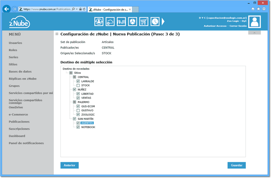Uncheck the LARRALDE checkbox
The image size is (271, 178).
(x=78, y=81)
